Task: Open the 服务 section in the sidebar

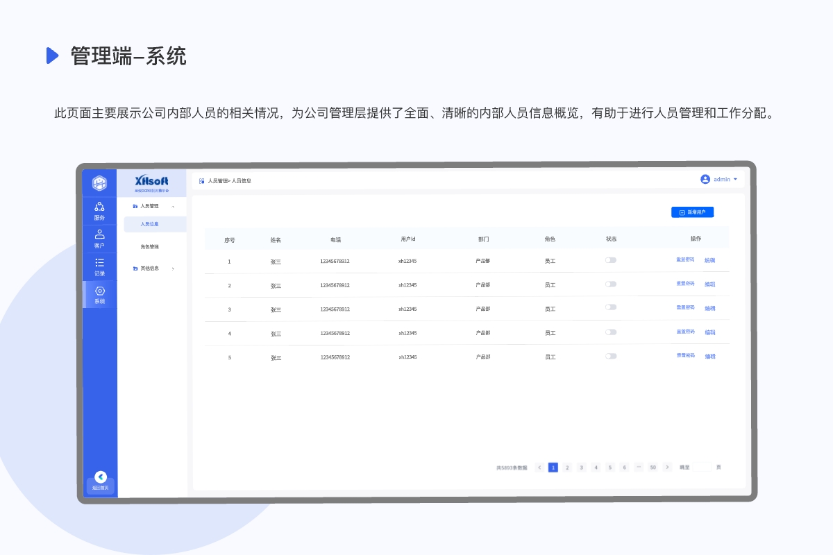Action: pyautogui.click(x=99, y=210)
